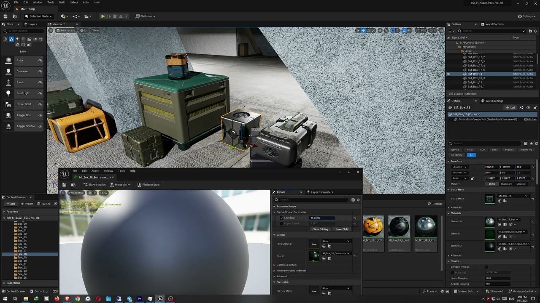Screen dimensions: 540x303
Task: Click the Windows Start button
Action: [5, 299]
